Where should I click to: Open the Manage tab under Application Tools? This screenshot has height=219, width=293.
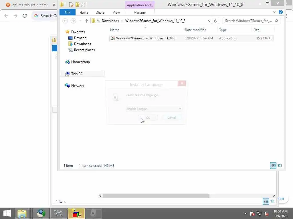coord(140,13)
